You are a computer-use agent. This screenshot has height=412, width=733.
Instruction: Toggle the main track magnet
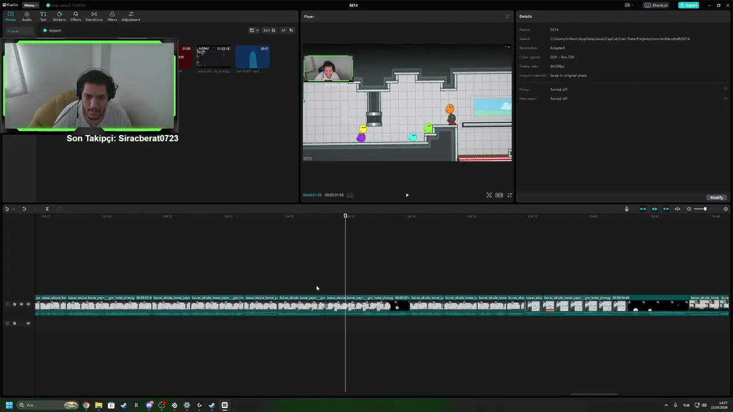point(643,209)
